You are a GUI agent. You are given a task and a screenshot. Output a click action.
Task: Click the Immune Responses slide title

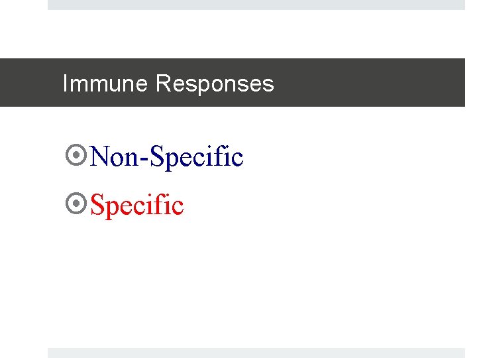pyautogui.click(x=168, y=84)
